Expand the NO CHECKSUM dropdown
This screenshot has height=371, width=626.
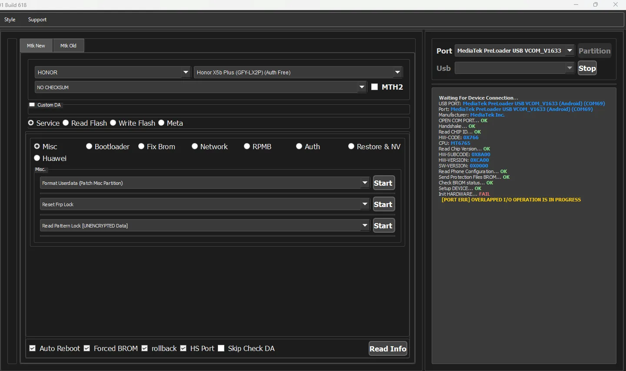(x=362, y=87)
